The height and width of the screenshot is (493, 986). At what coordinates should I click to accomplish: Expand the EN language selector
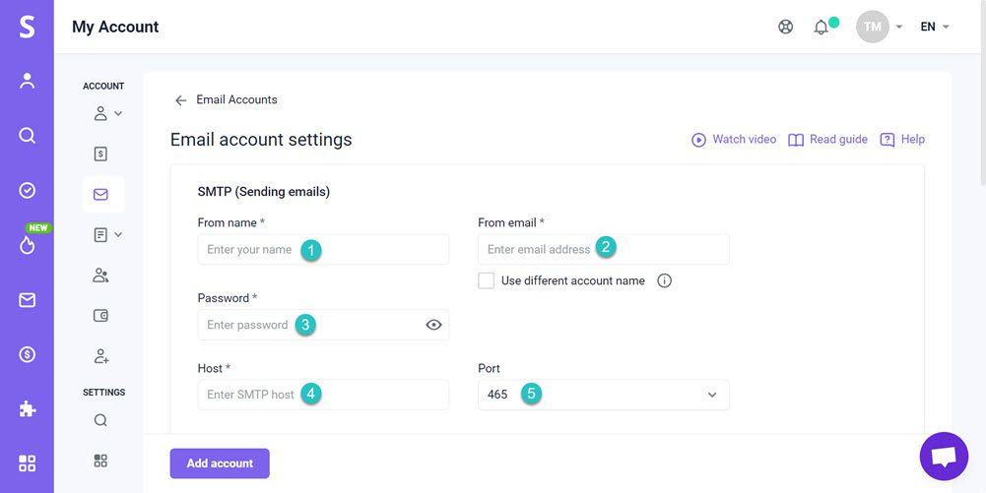(x=935, y=28)
